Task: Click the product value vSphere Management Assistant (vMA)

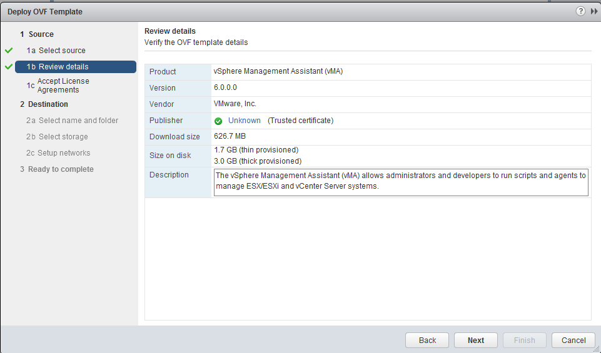Action: (278, 71)
